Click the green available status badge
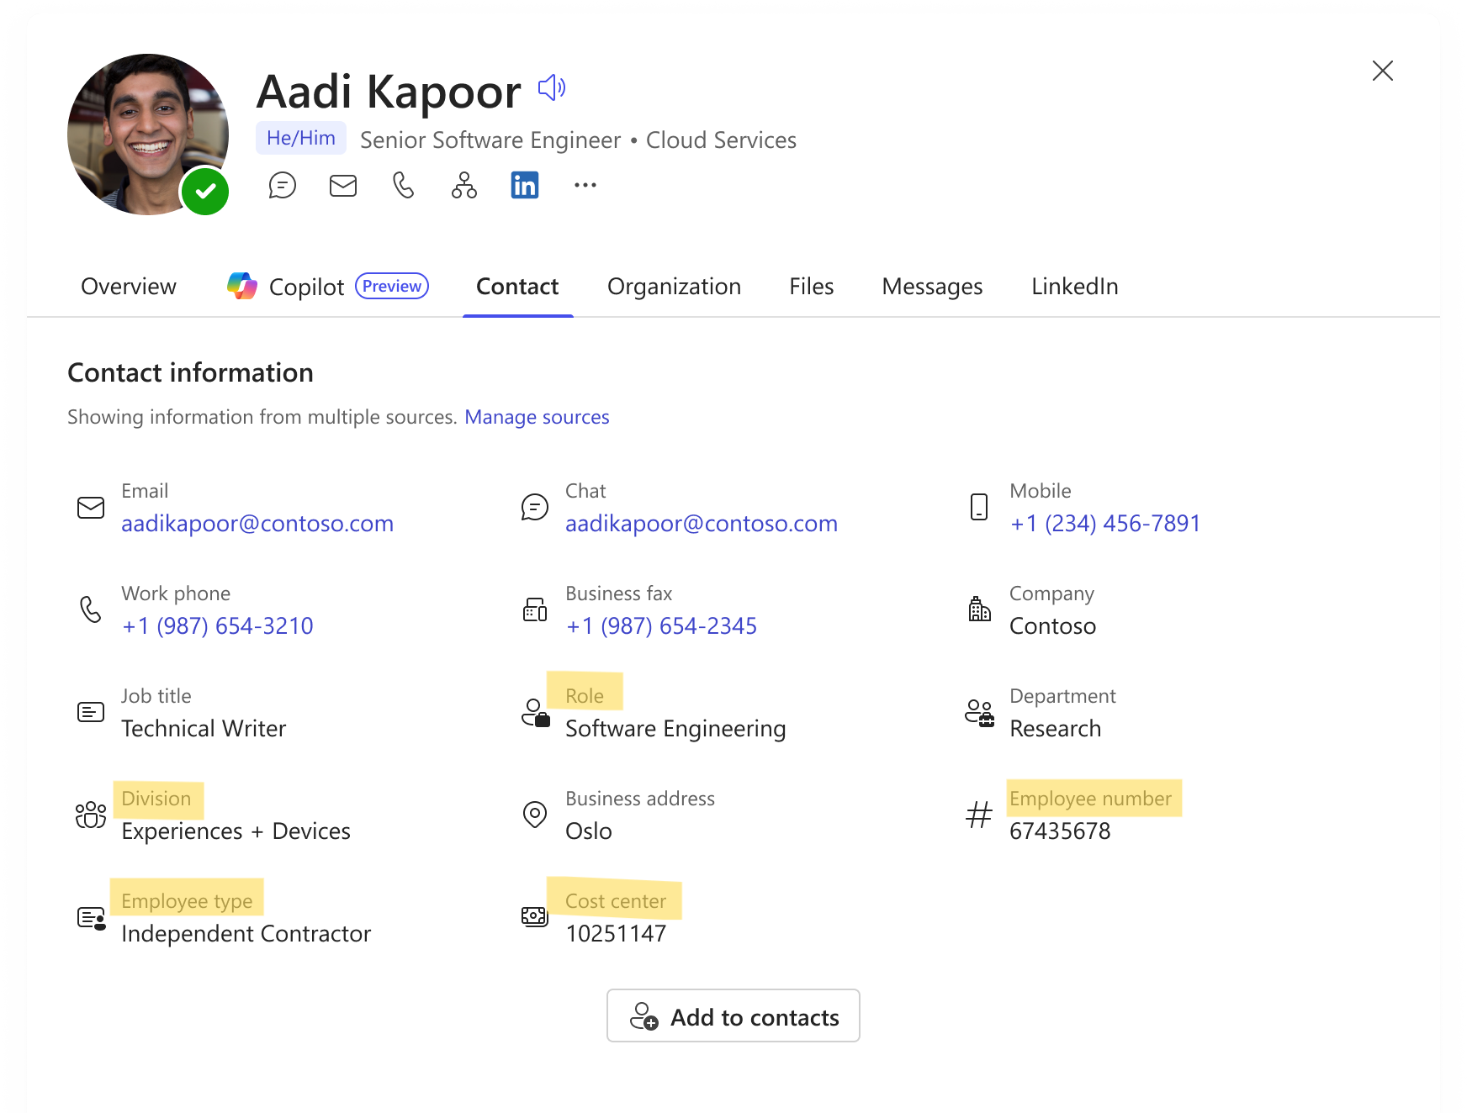 click(205, 192)
